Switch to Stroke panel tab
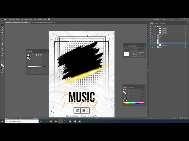The image size is (189, 141). [x=126, y=46]
